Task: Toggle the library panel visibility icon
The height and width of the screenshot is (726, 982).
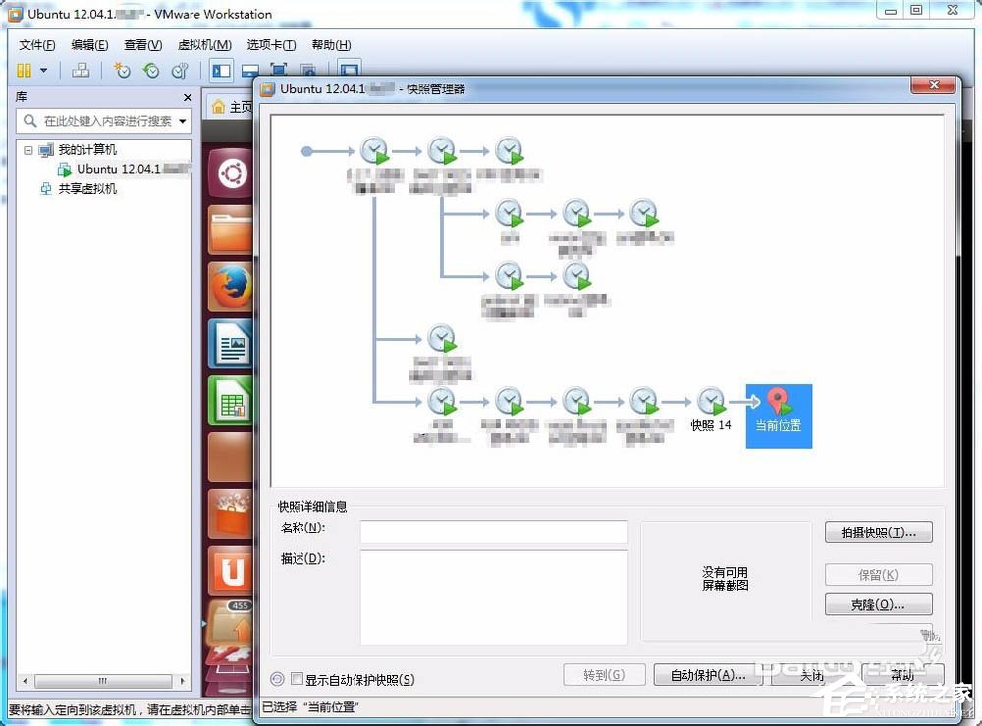Action: click(220, 70)
